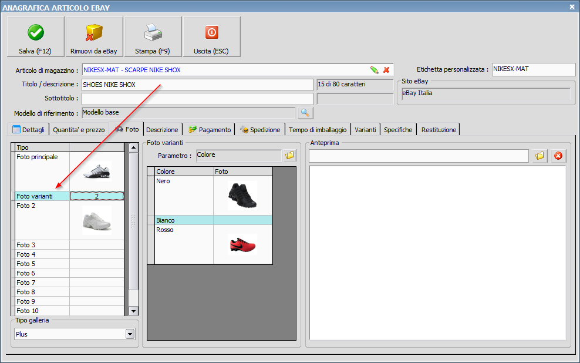Click red X icon in Articolo di magazzino
Viewport: 580px width, 363px height.
tap(386, 69)
